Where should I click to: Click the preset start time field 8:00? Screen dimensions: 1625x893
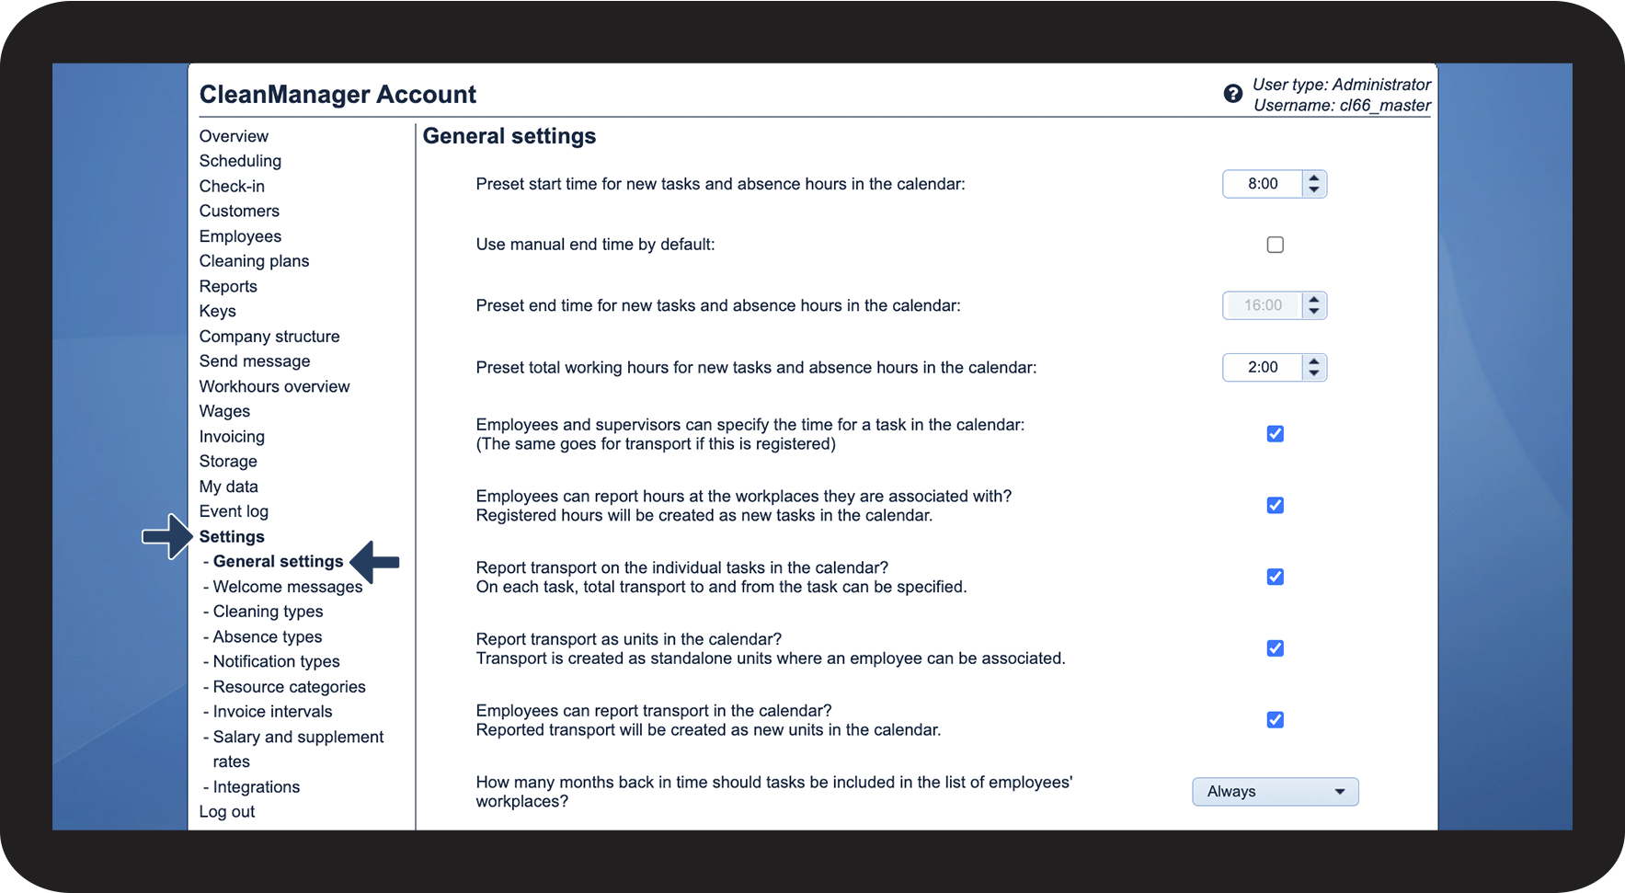[x=1262, y=184]
